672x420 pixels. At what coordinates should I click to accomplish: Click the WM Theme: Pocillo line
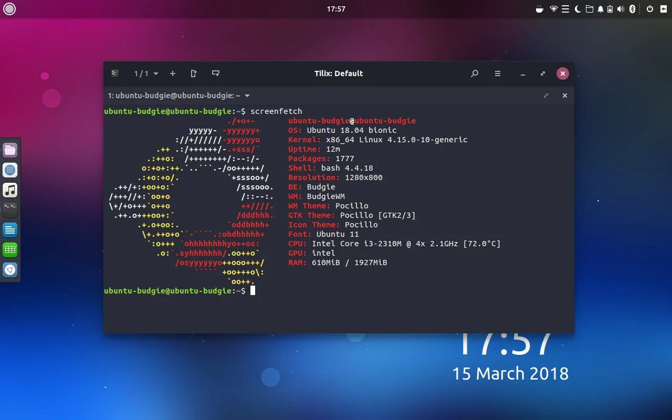click(328, 206)
